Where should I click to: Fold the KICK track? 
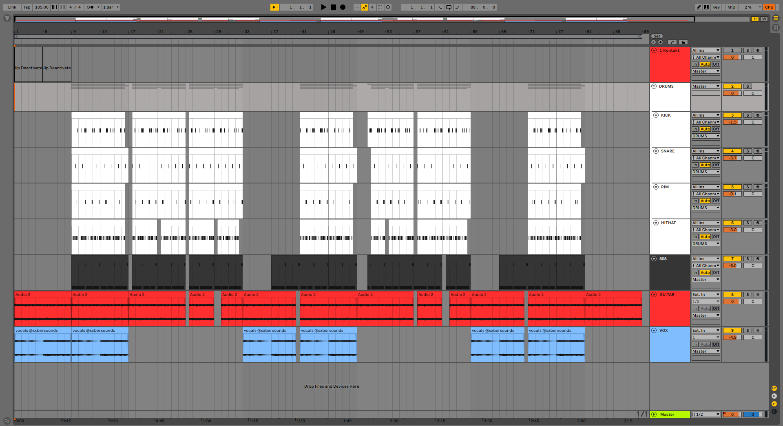[x=656, y=115]
